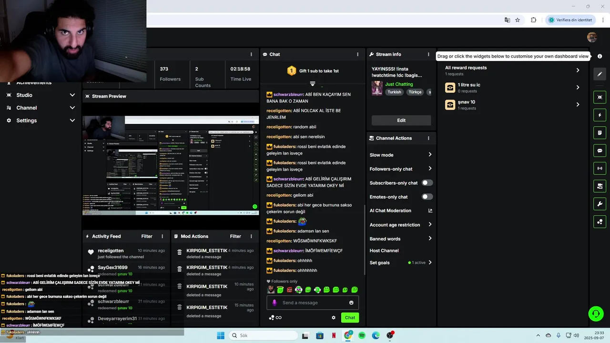The image size is (610, 343).
Task: Open Microsoft Edge from the taskbar
Action: tap(376, 335)
